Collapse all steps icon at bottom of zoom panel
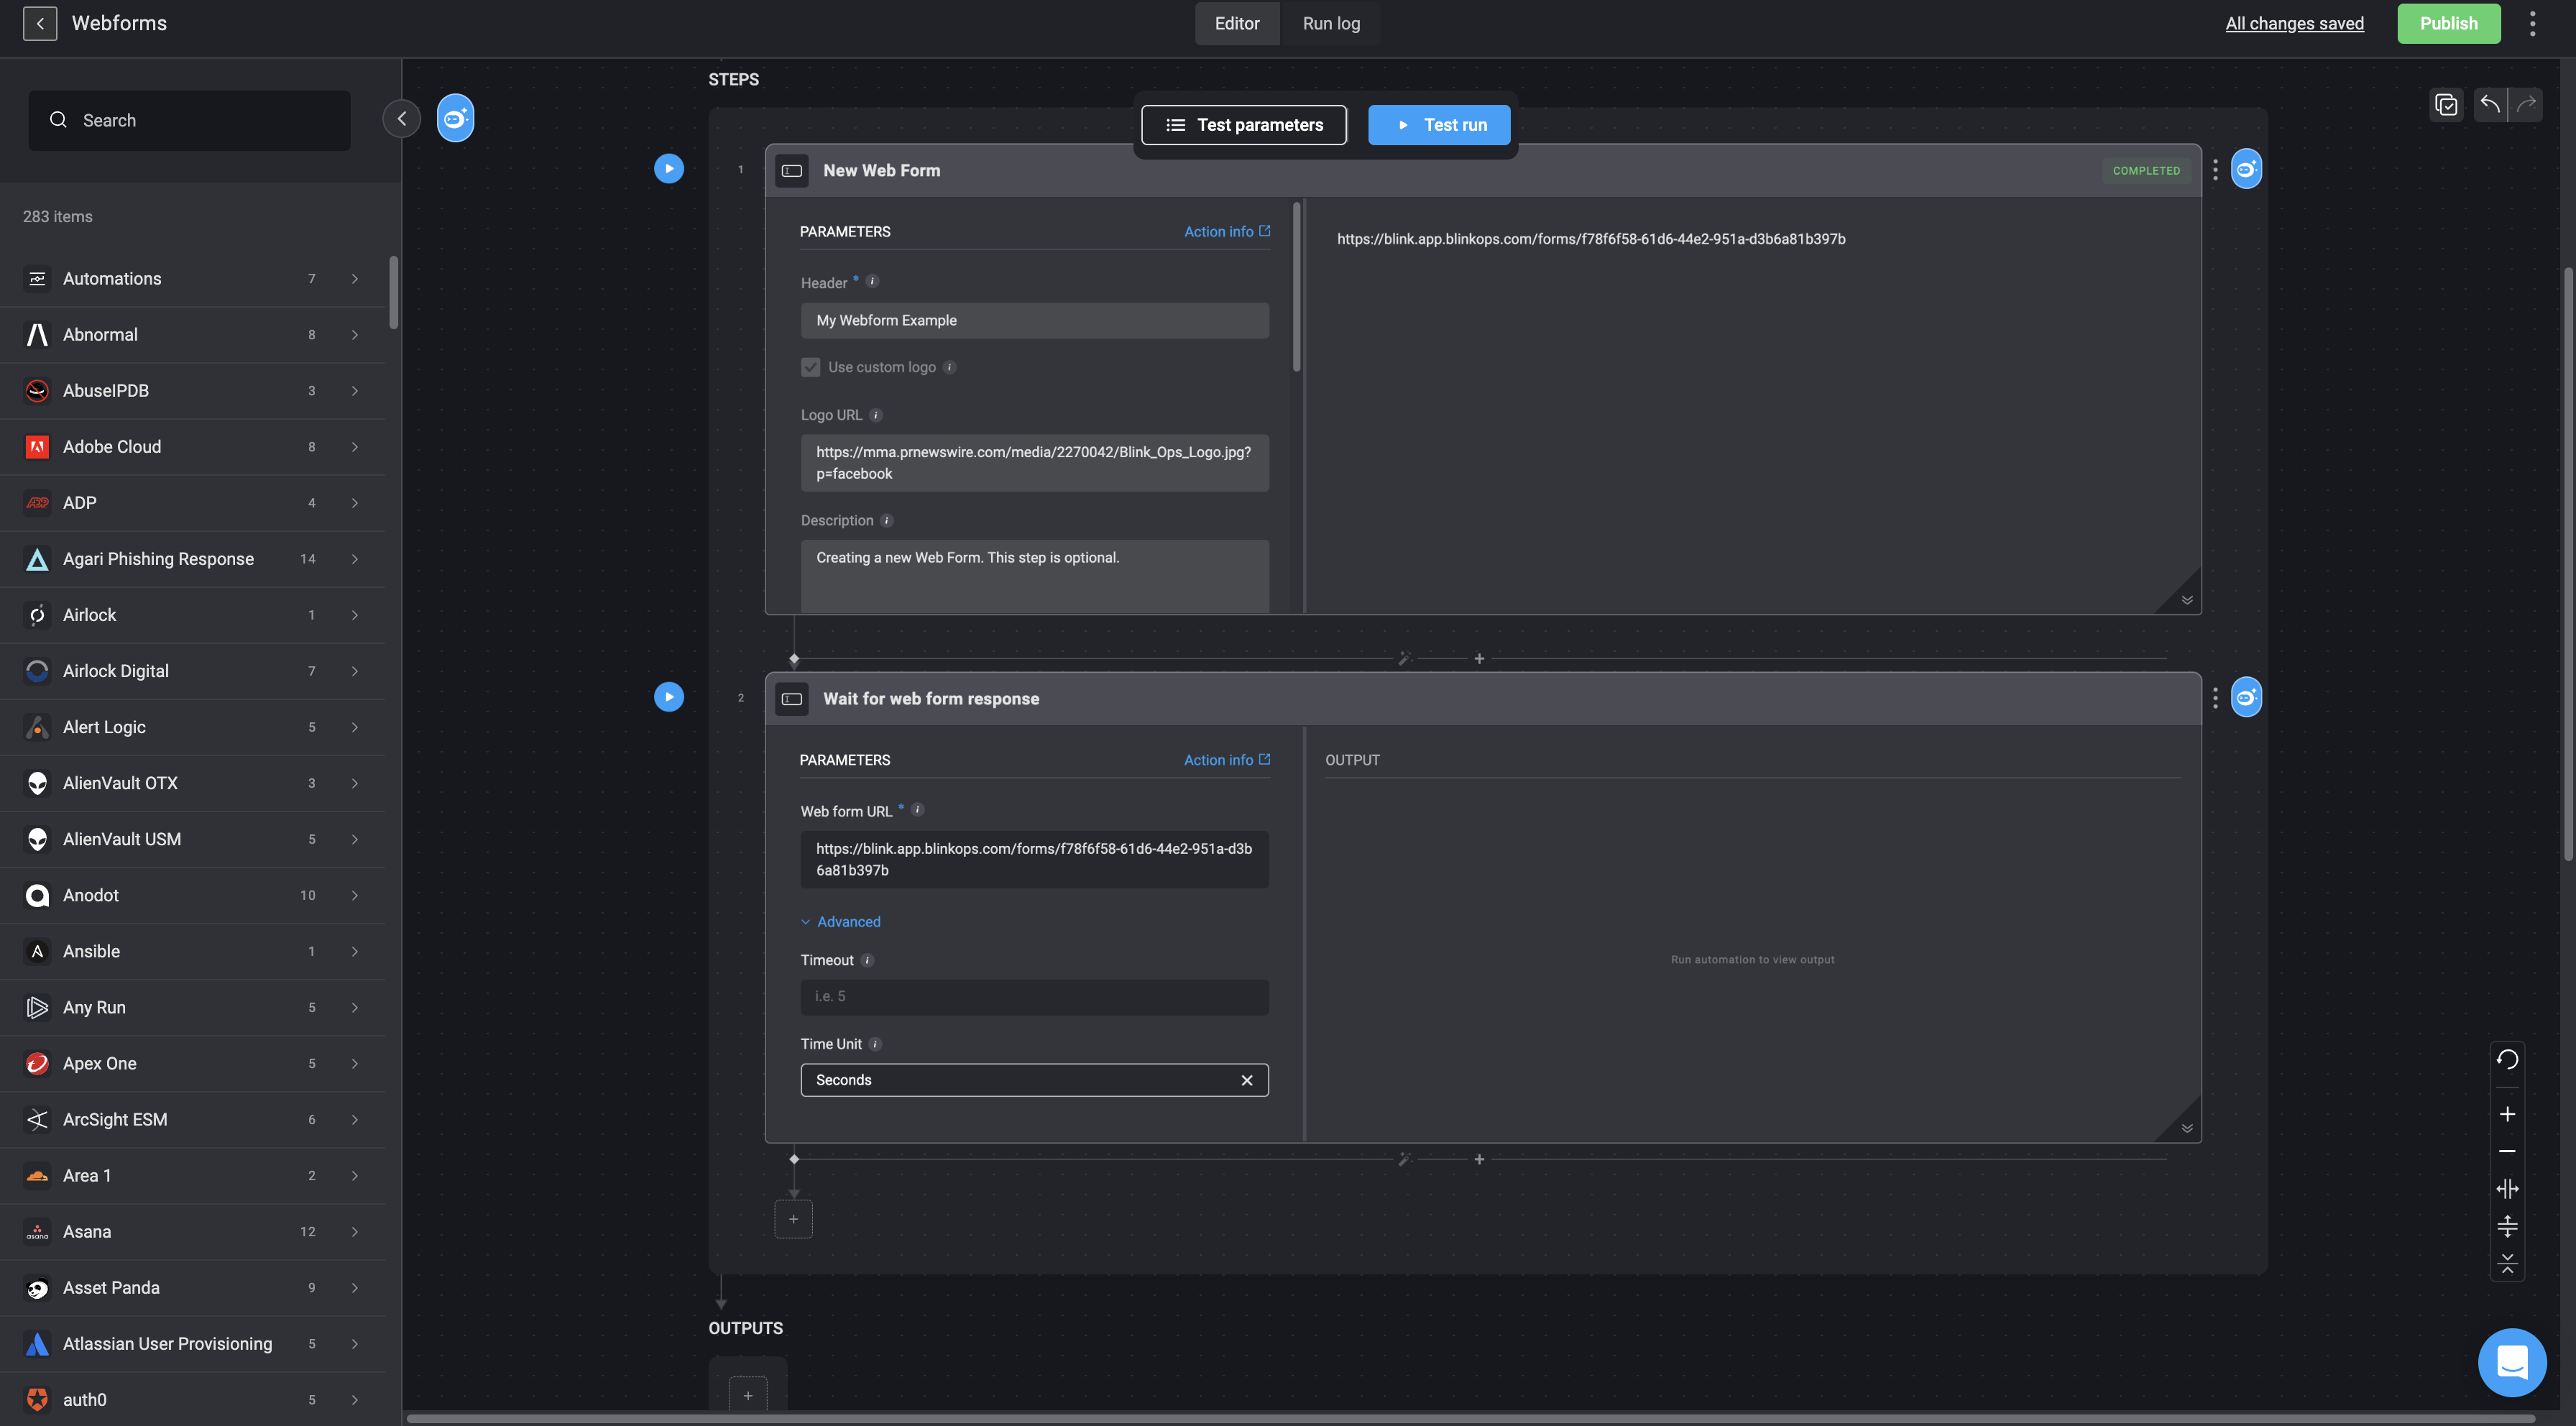Screen dimensions: 2576x1426 2507,1263
